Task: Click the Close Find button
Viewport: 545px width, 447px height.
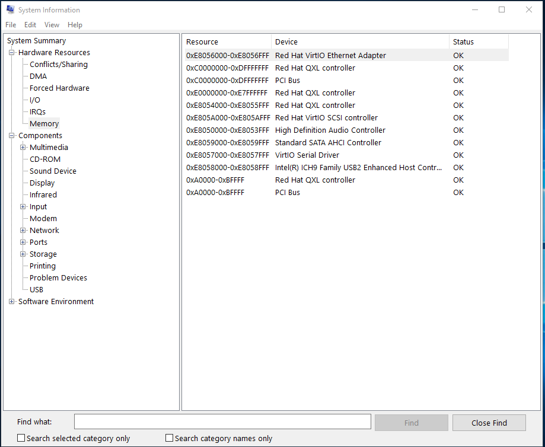Action: click(x=489, y=423)
